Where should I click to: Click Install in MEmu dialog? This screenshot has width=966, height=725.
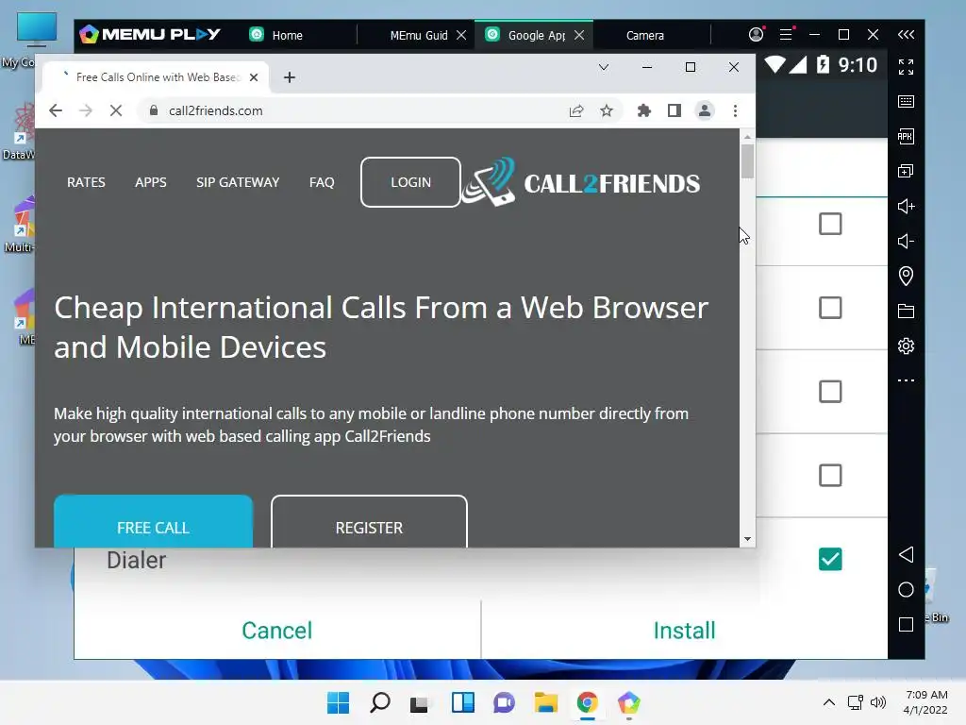tap(684, 630)
